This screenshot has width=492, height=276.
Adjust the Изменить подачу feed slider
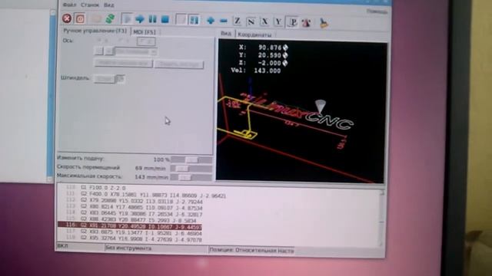pyautogui.click(x=191, y=160)
